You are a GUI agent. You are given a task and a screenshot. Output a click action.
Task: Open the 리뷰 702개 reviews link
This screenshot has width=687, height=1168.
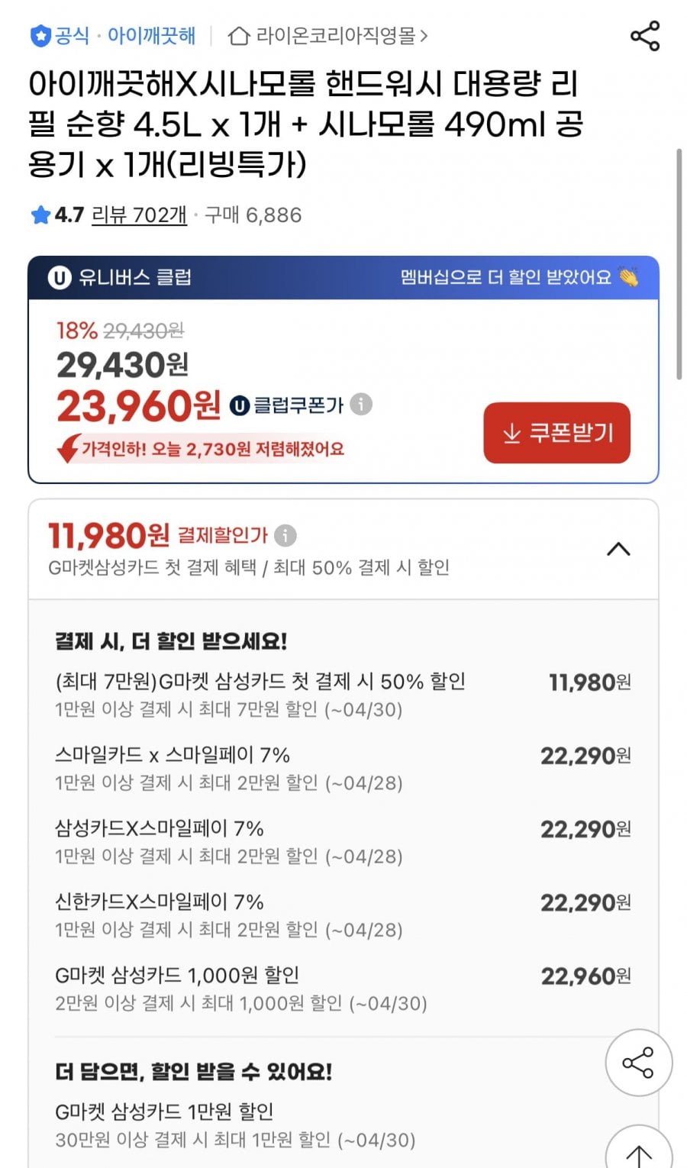click(139, 215)
